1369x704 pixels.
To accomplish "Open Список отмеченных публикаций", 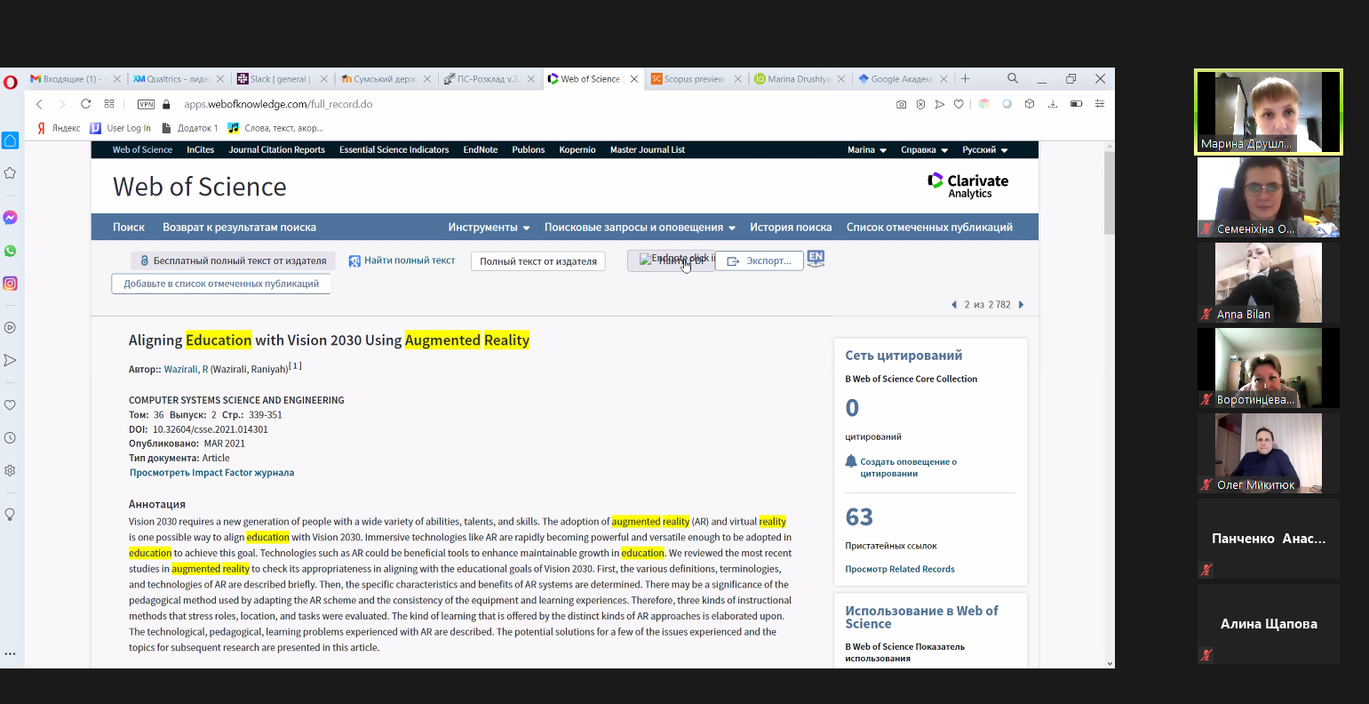I will click(929, 228).
